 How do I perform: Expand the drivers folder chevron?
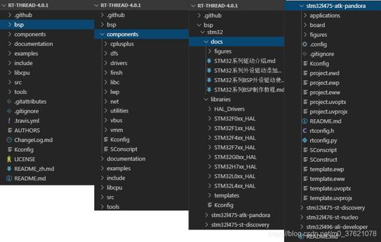pyautogui.click(x=106, y=63)
